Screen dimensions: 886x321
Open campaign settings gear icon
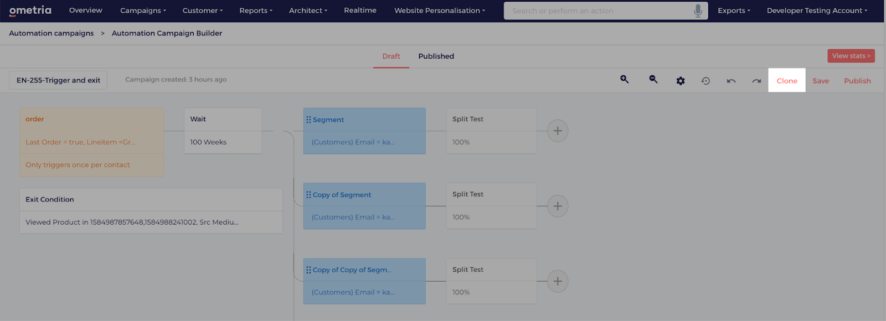pos(681,81)
